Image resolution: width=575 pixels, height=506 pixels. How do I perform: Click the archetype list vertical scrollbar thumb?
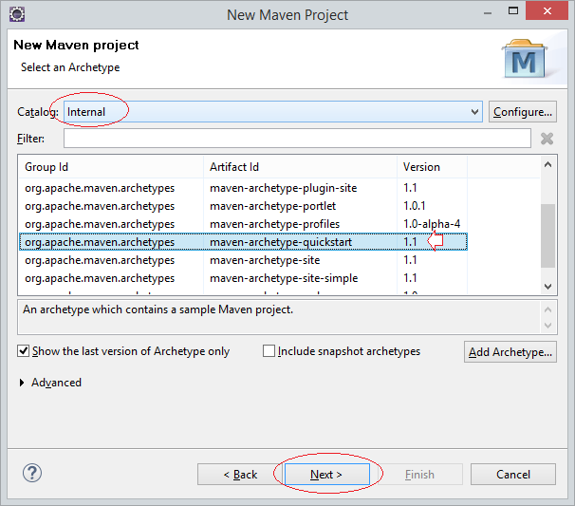[547, 236]
